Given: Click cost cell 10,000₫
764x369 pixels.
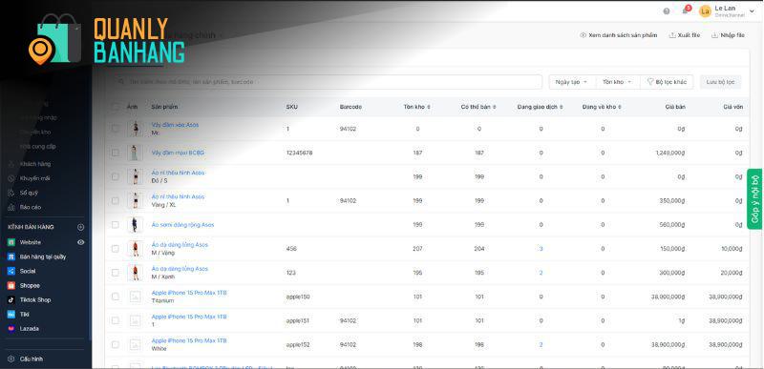Looking at the screenshot, I should 732,249.
